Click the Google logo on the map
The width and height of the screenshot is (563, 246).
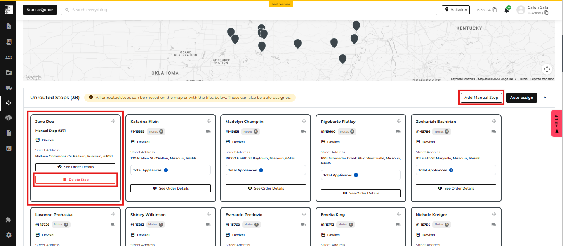[x=33, y=77]
